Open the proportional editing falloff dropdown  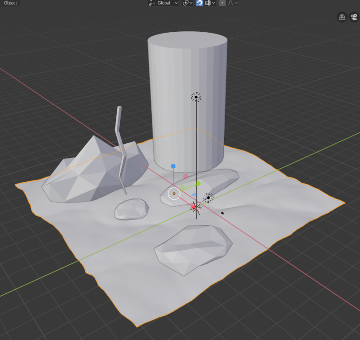(233, 3)
